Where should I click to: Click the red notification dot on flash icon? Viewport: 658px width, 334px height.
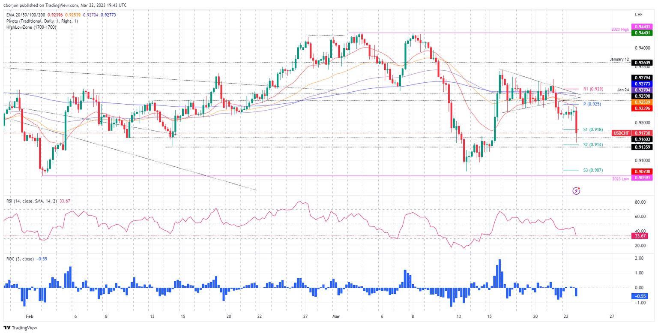[x=579, y=187]
